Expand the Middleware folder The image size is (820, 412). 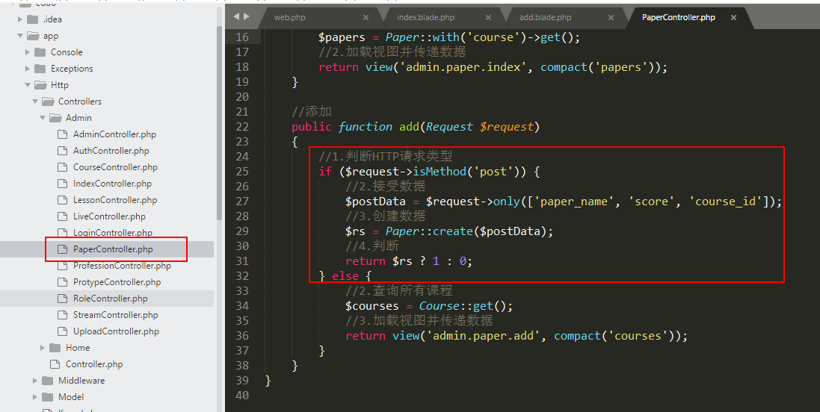point(35,381)
